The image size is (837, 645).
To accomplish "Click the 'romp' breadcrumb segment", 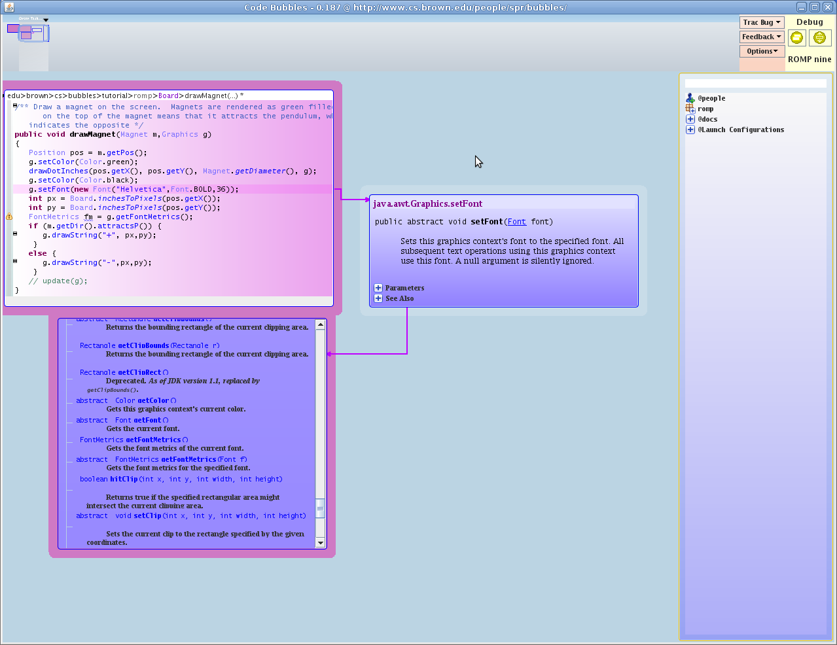I will pos(143,96).
